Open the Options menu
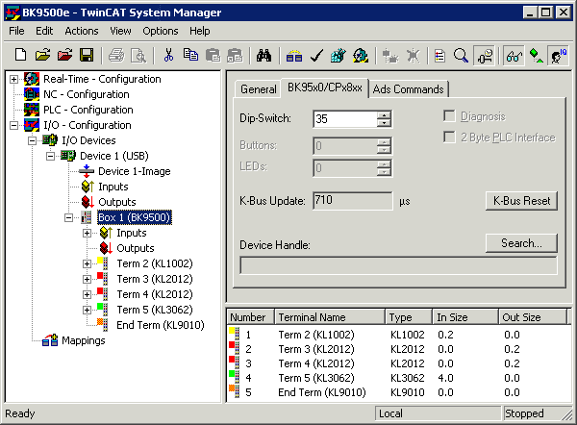 160,31
